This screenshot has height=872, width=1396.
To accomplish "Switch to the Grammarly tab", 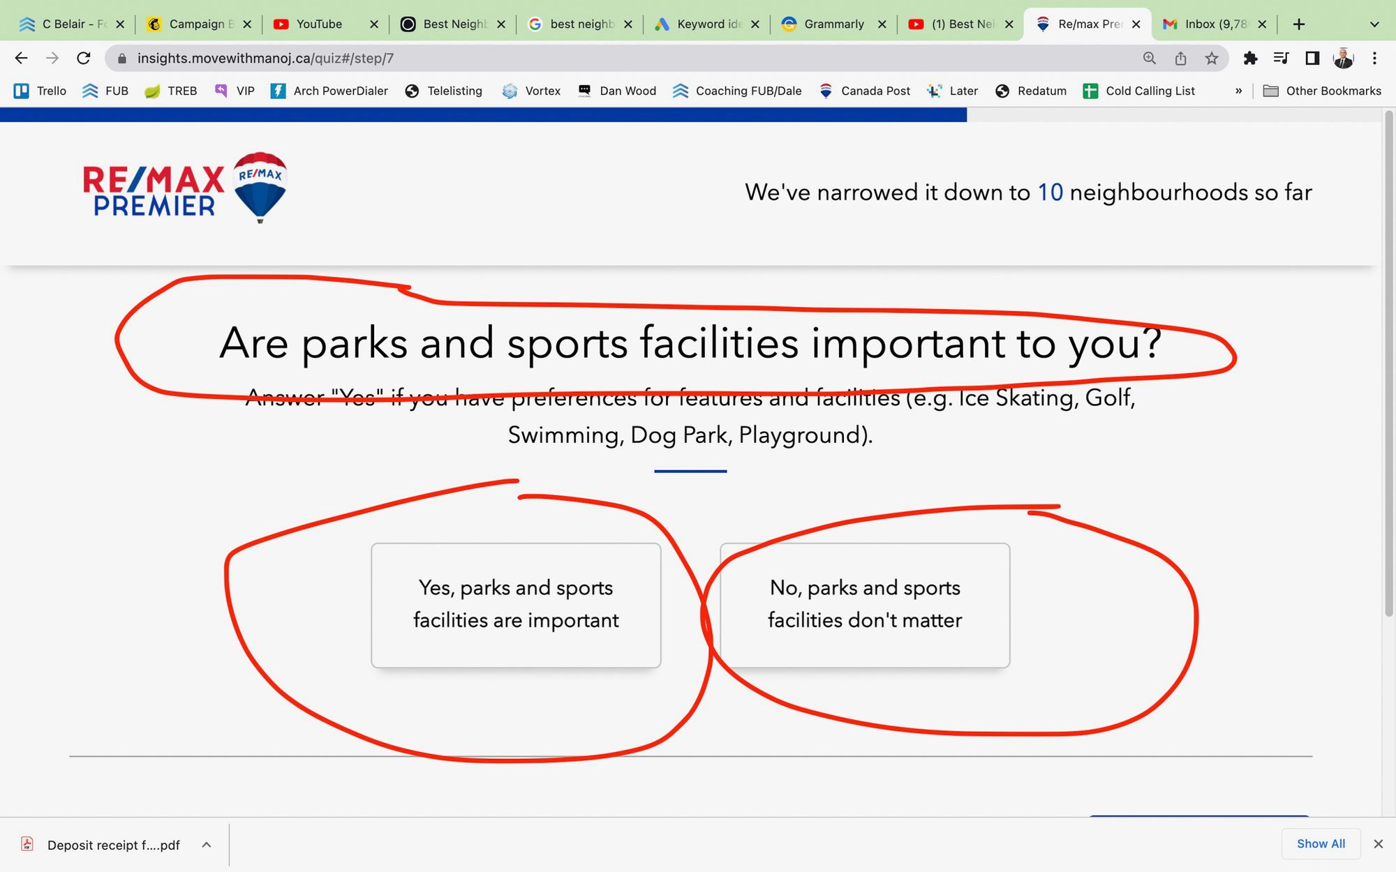I will [x=833, y=24].
